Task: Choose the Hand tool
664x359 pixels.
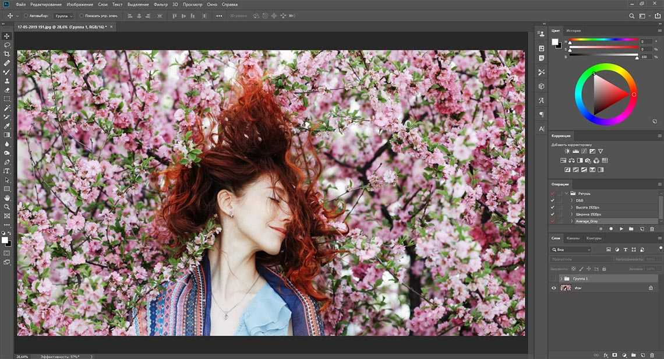Action: (7, 198)
